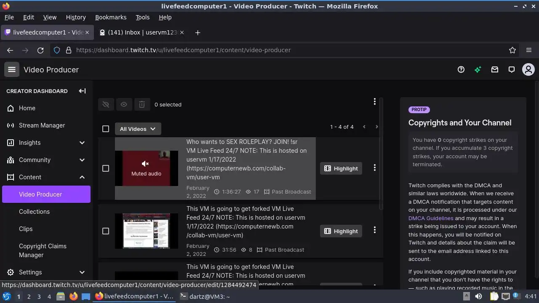Open the 31:56 video thumbnail

pyautogui.click(x=147, y=231)
